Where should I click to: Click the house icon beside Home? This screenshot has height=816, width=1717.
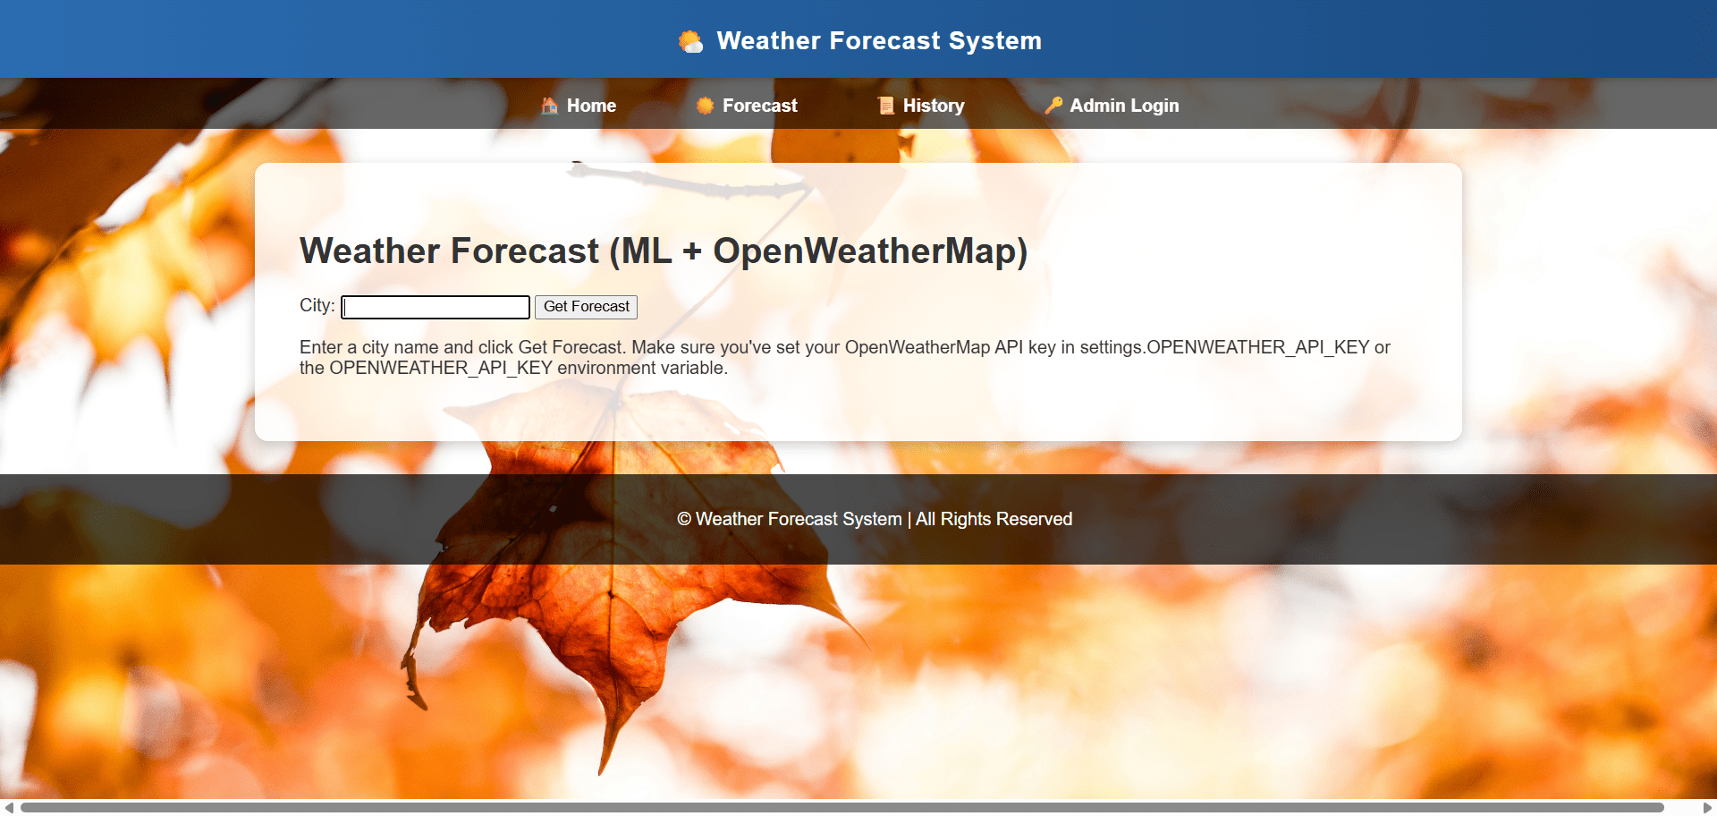coord(549,105)
